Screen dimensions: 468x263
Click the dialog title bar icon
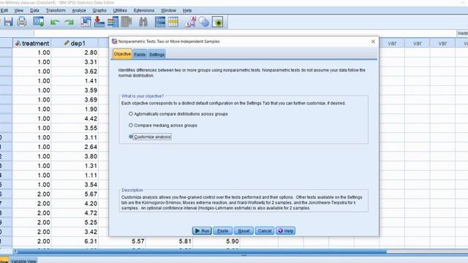point(114,41)
